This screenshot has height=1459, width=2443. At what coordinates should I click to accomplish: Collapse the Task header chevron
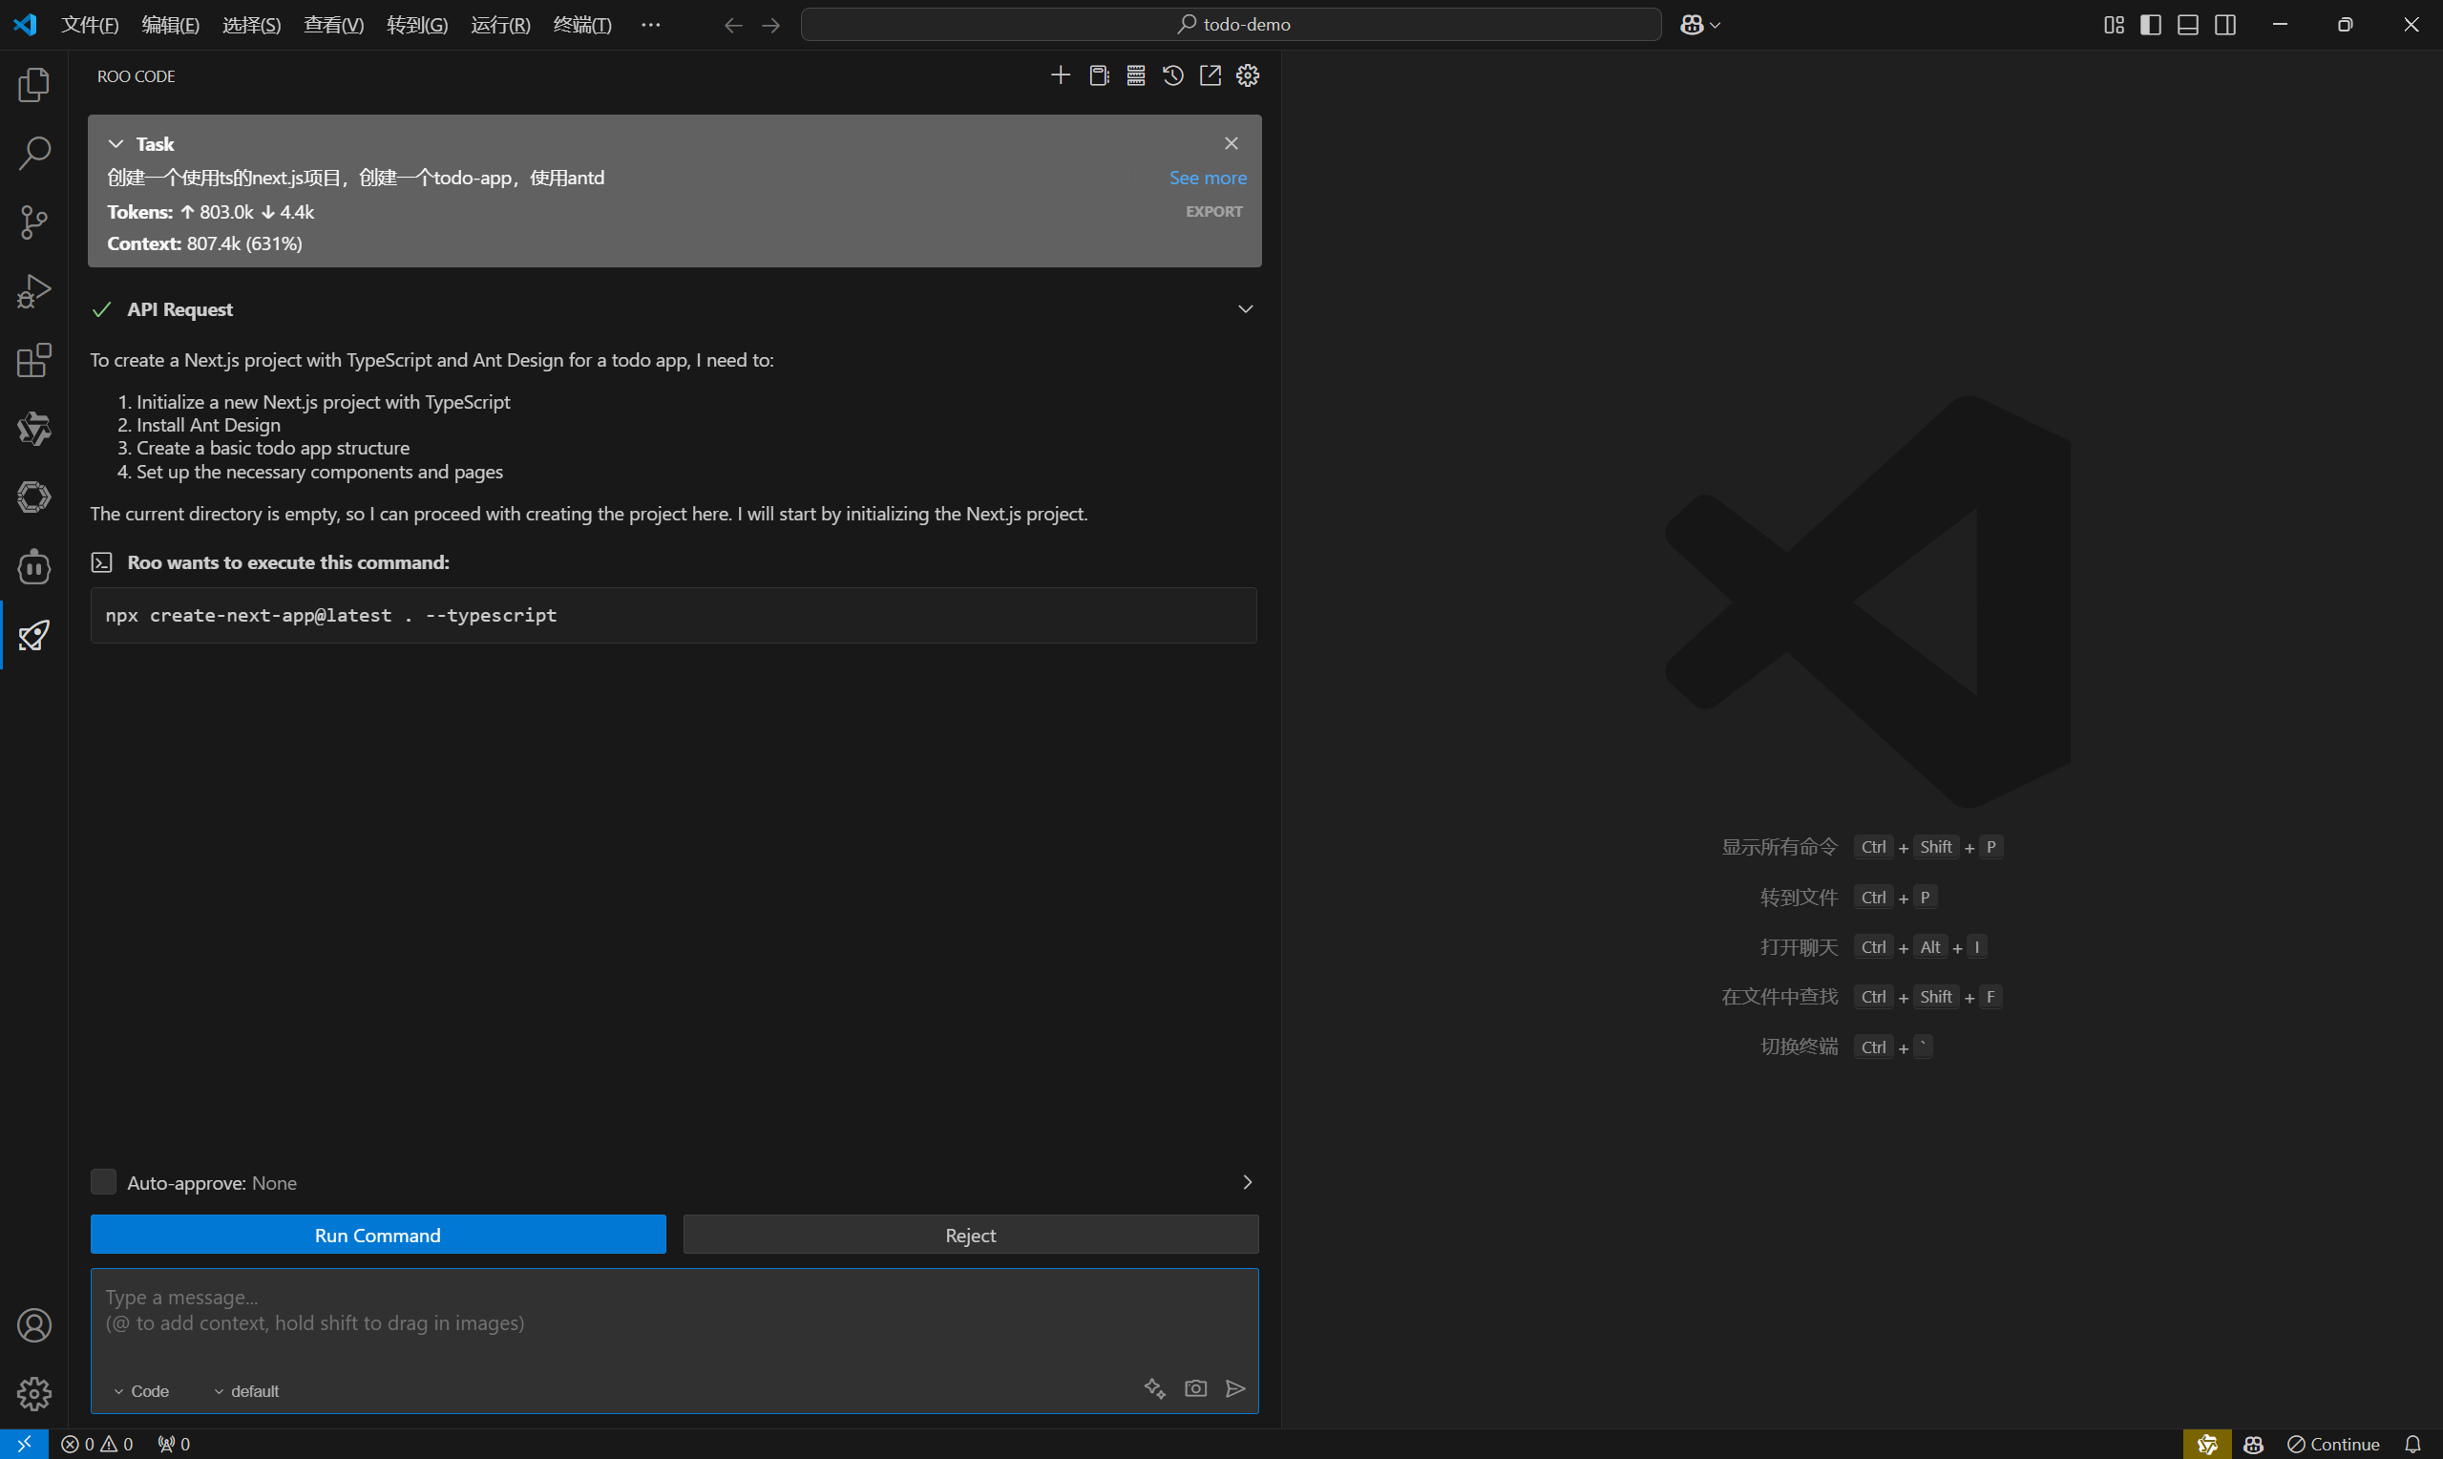(116, 143)
